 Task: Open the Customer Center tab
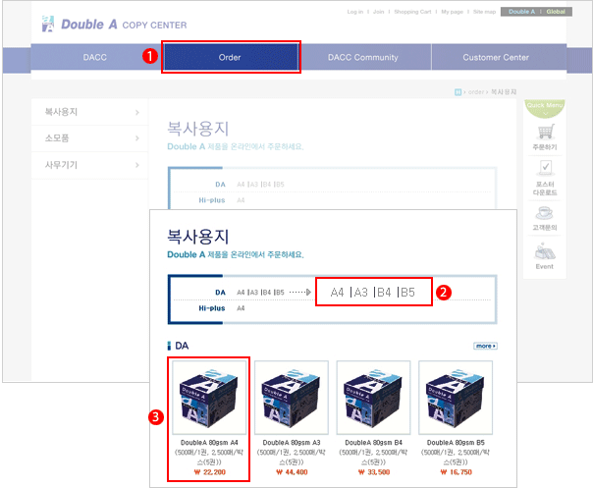point(496,57)
